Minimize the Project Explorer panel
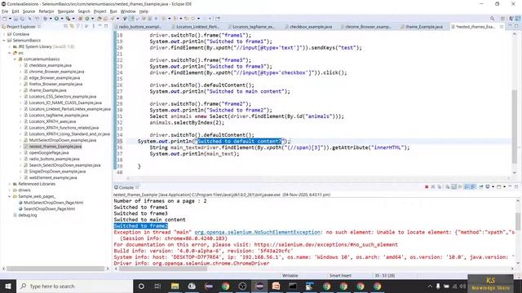 (x=100, y=25)
